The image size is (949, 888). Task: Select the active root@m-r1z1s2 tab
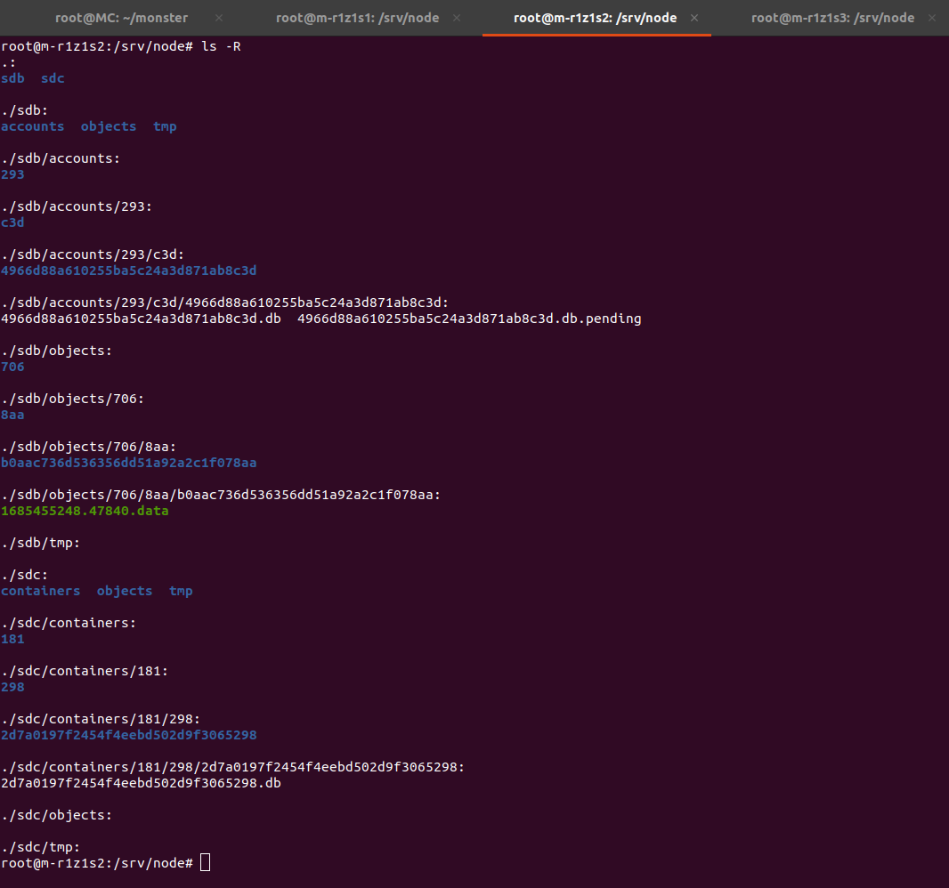[x=594, y=18]
